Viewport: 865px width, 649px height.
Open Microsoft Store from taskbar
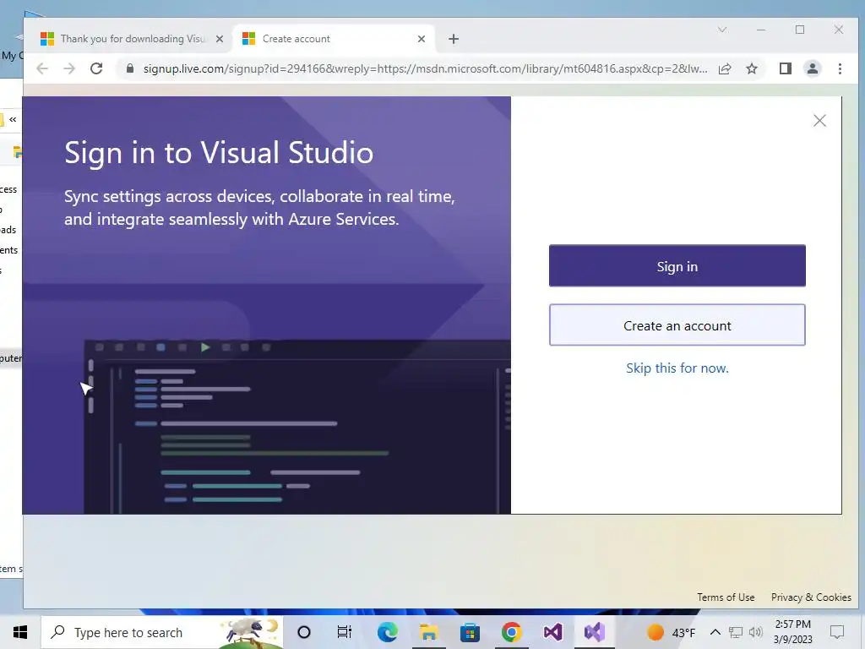[470, 632]
